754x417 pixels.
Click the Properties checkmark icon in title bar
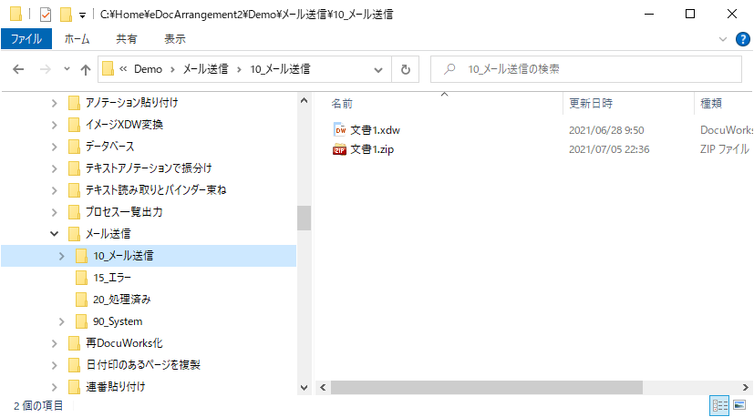pos(46,15)
